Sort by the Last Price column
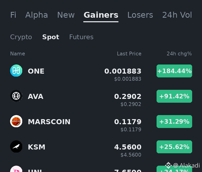This screenshot has height=172, width=202. [x=129, y=54]
